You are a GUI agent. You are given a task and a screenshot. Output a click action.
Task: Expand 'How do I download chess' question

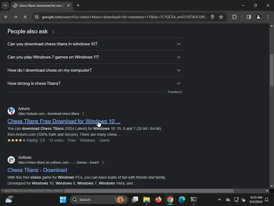(95, 70)
